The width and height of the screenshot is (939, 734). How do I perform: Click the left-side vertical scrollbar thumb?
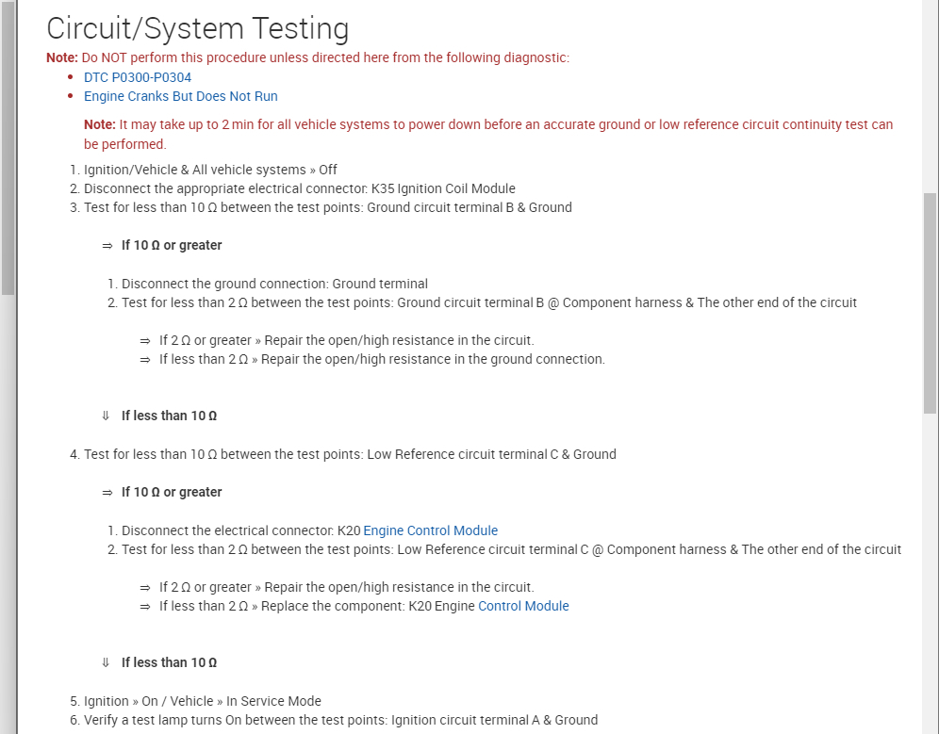pyautogui.click(x=8, y=151)
